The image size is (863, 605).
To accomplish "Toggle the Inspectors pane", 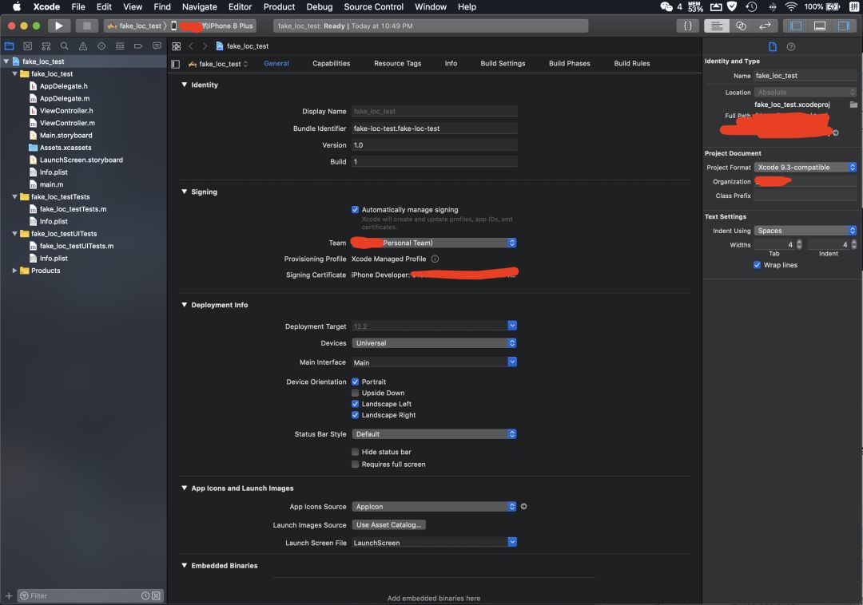I will (844, 26).
